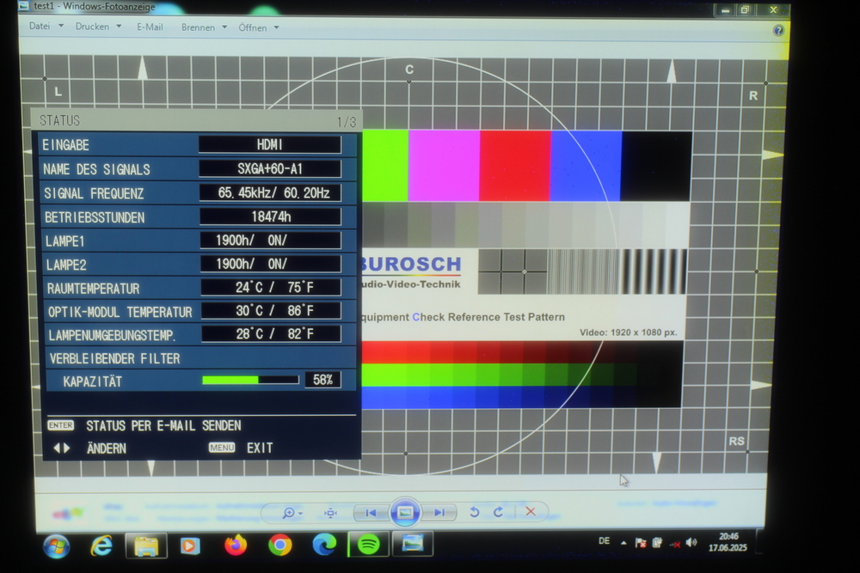The height and width of the screenshot is (573, 860).
Task: Click the green KAPAZITÄT filter bar
Action: click(250, 380)
